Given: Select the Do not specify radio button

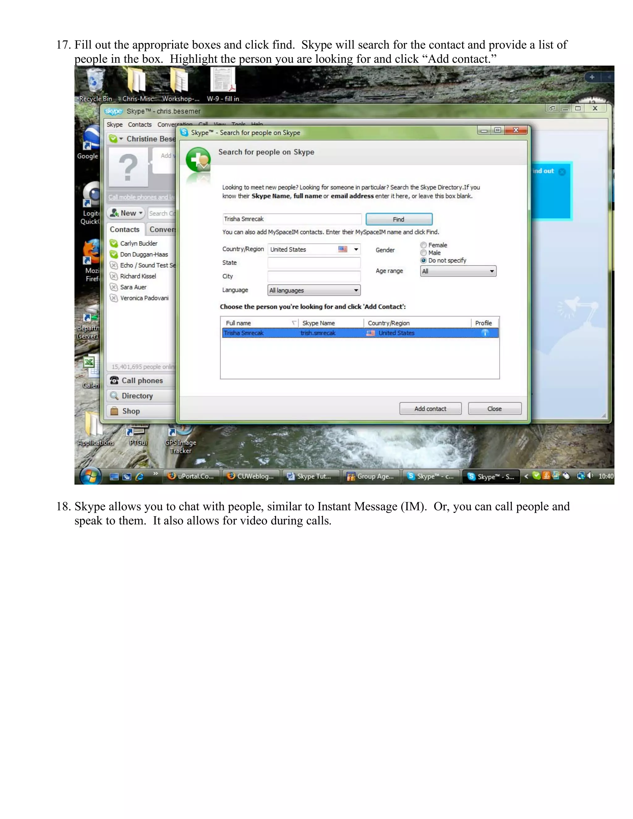Looking at the screenshot, I should [x=423, y=260].
